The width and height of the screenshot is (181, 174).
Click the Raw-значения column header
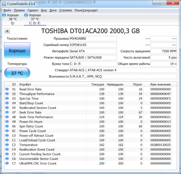point(160,84)
